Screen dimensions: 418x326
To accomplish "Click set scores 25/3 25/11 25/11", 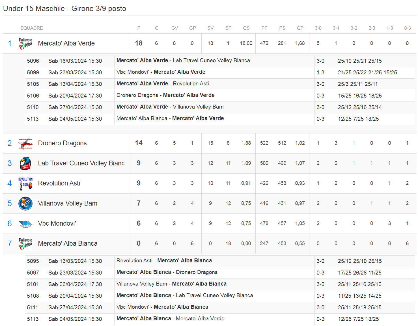I will (x=358, y=84).
